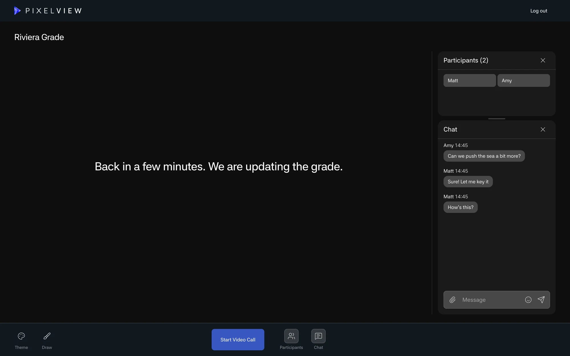Close the Participants panel
The image size is (570, 356).
[543, 60]
